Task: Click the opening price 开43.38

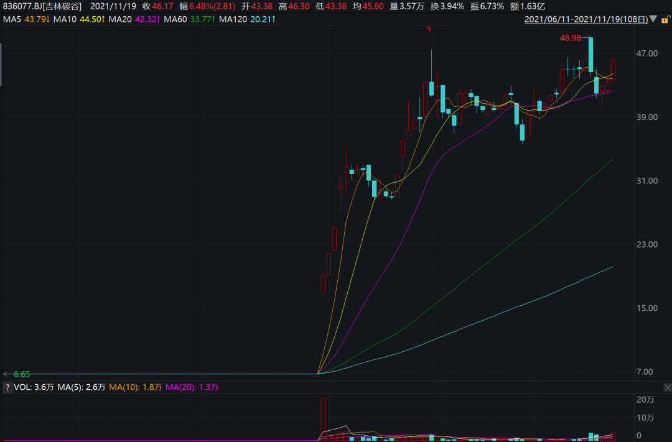Action: (257, 6)
